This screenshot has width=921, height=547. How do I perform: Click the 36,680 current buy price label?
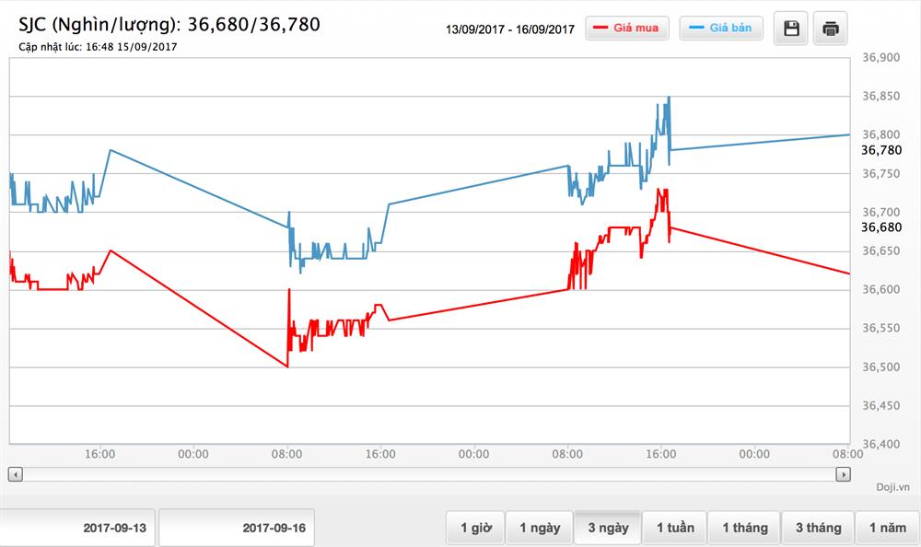coord(881,227)
